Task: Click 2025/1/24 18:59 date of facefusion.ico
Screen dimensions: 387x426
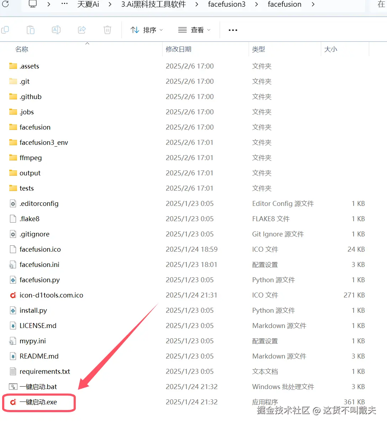Action: 191,249
